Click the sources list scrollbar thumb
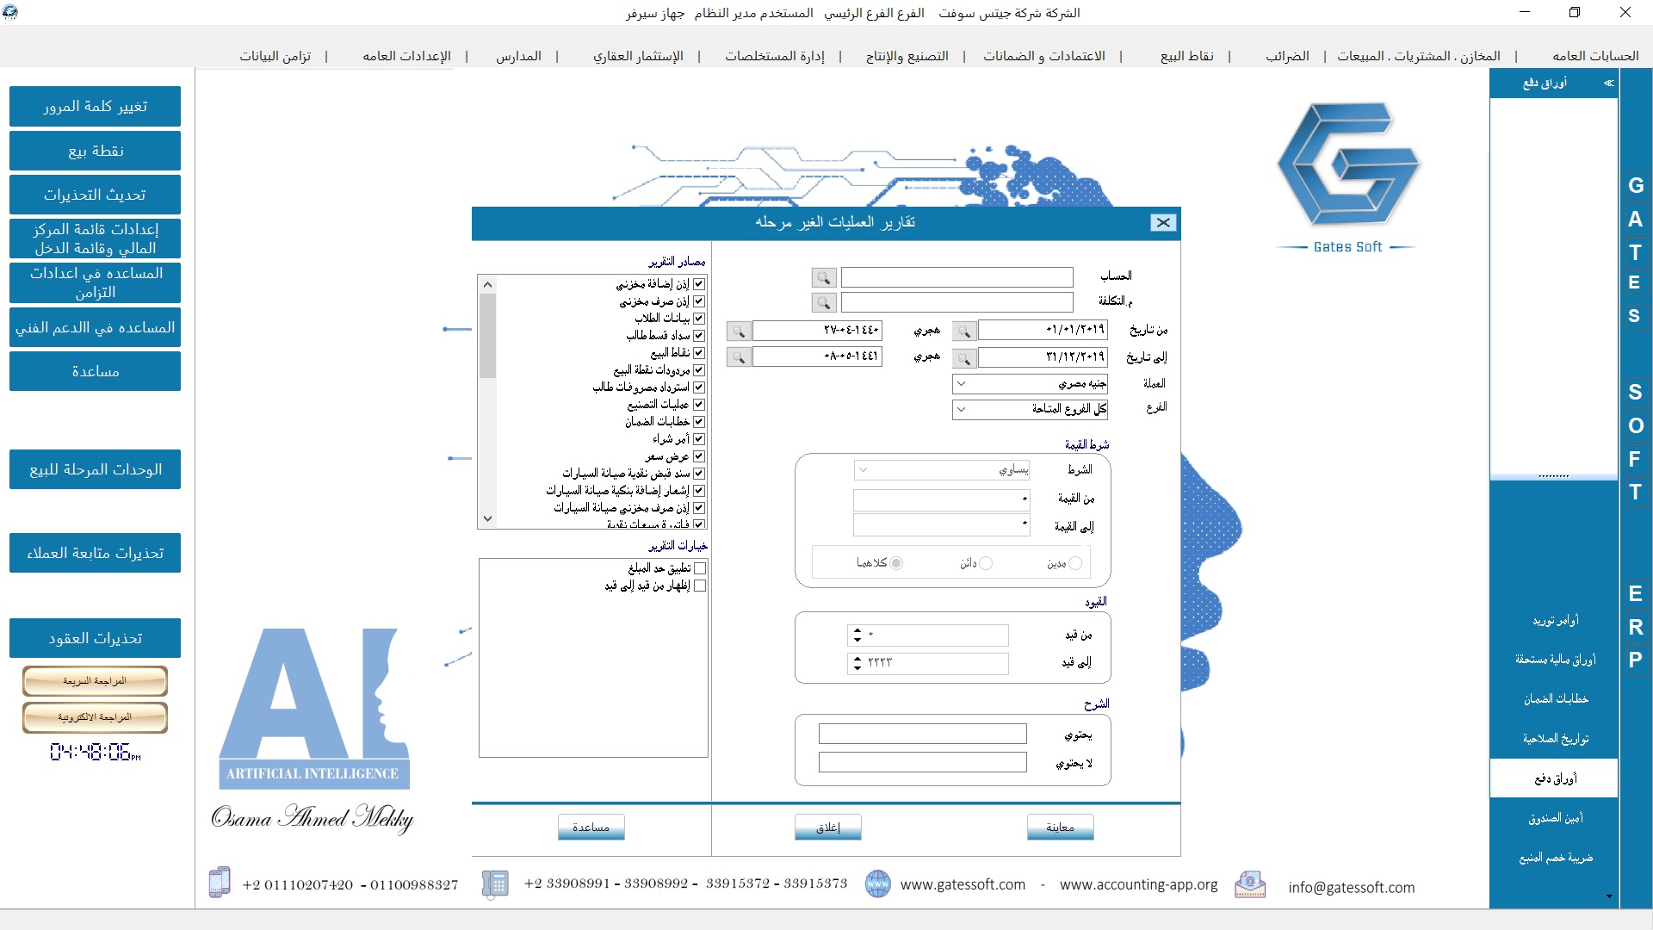The image size is (1653, 930). (x=487, y=336)
